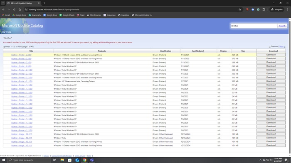Open the privacy link in footer
This screenshot has height=163, width=291.
[46, 156]
